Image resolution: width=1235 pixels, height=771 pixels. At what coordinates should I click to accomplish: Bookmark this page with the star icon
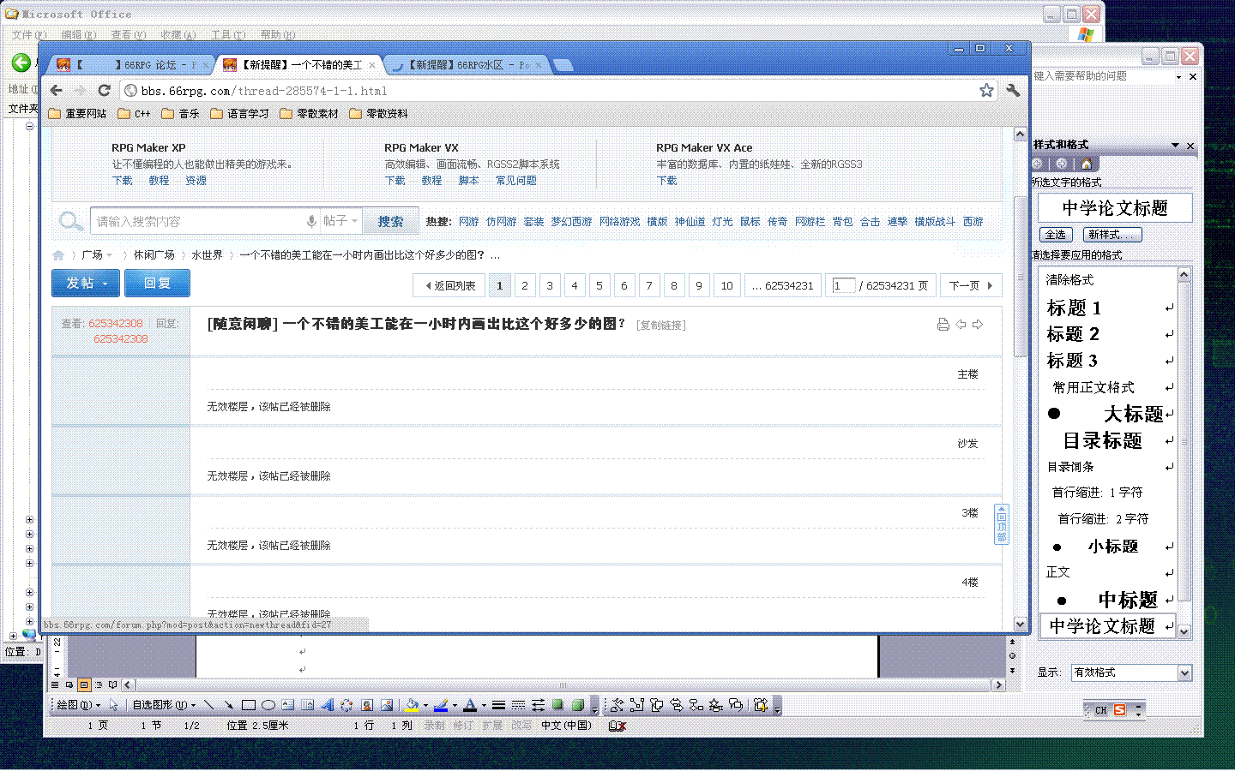pyautogui.click(x=986, y=90)
